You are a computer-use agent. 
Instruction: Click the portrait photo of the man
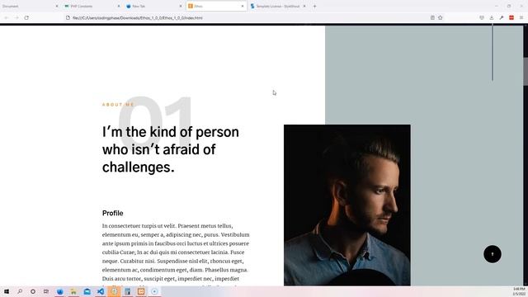[346, 205]
